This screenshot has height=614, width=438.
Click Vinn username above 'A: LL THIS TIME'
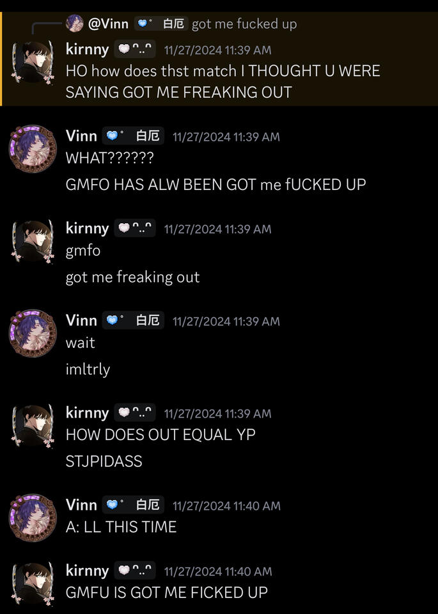point(81,505)
